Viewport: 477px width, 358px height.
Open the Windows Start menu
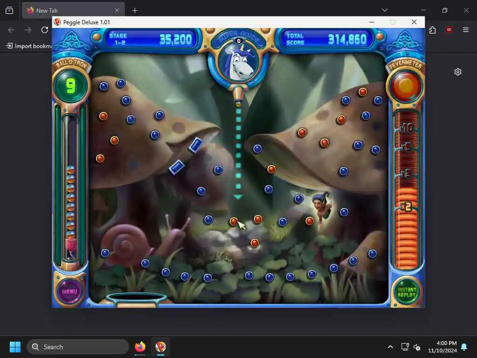[15, 347]
